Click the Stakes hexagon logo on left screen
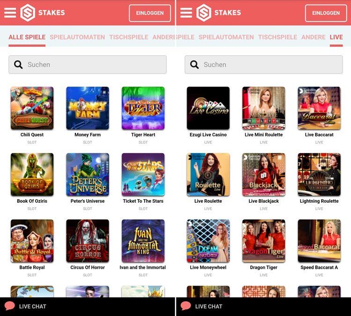351x316 pixels. [28, 13]
